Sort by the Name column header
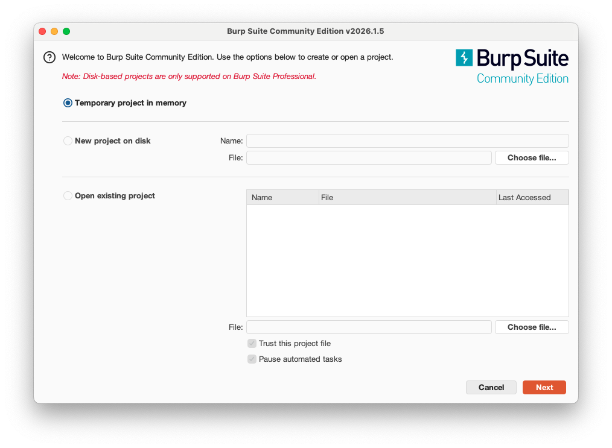 (x=282, y=198)
